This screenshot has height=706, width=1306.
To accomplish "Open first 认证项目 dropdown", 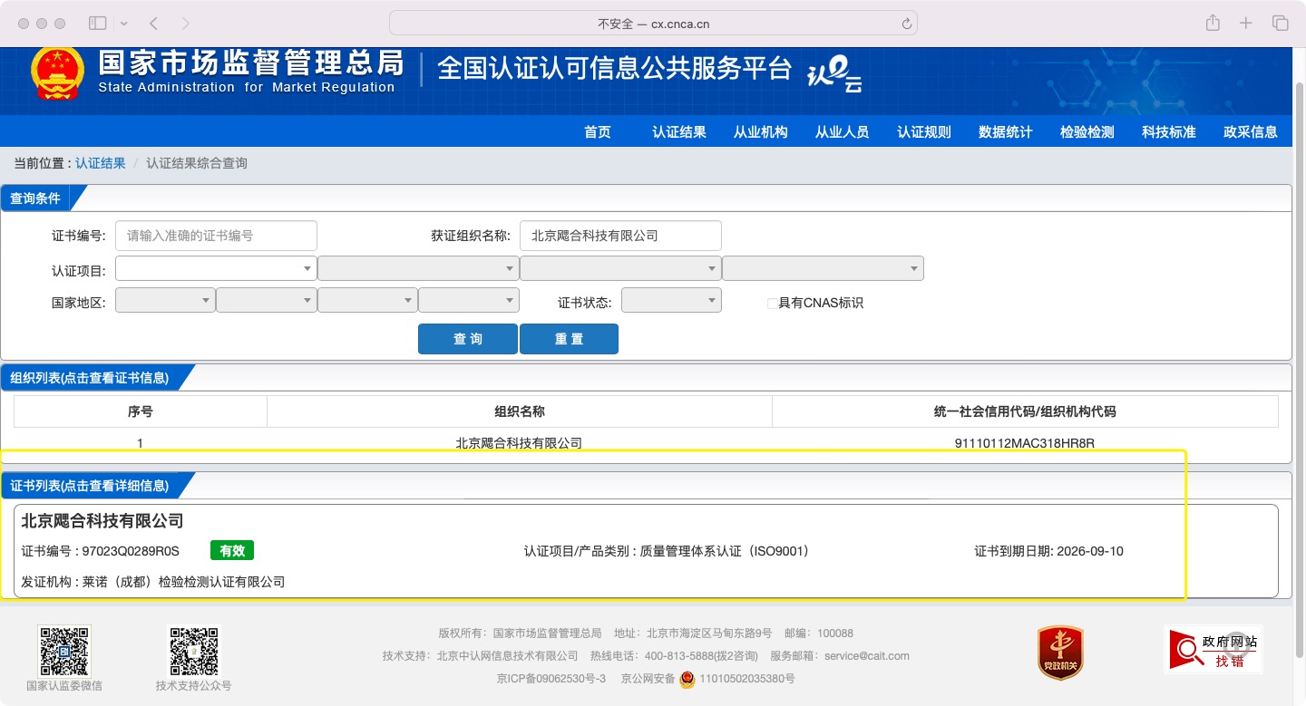I will [x=216, y=268].
